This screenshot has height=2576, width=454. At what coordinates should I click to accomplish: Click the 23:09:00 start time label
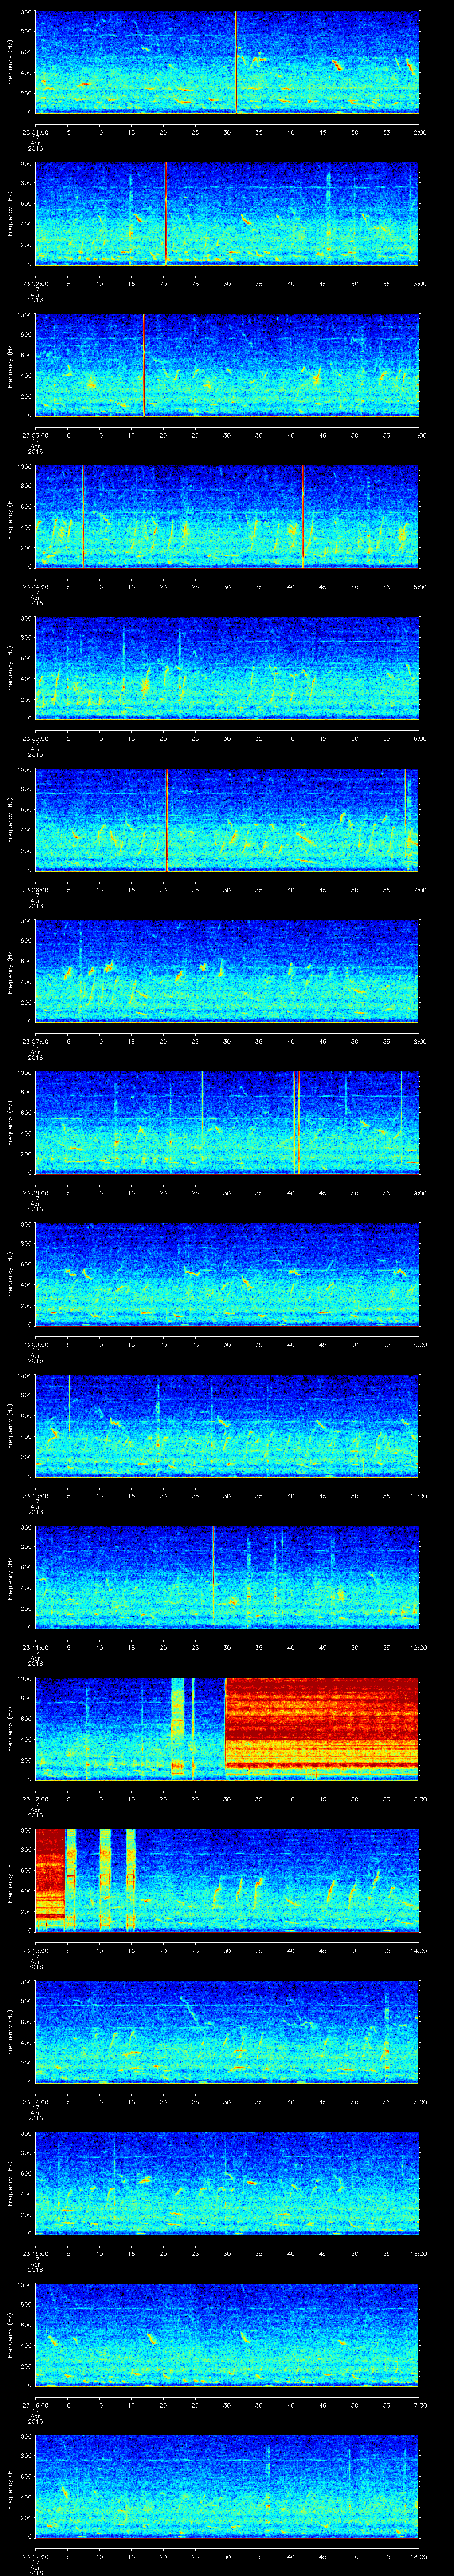[36, 1344]
